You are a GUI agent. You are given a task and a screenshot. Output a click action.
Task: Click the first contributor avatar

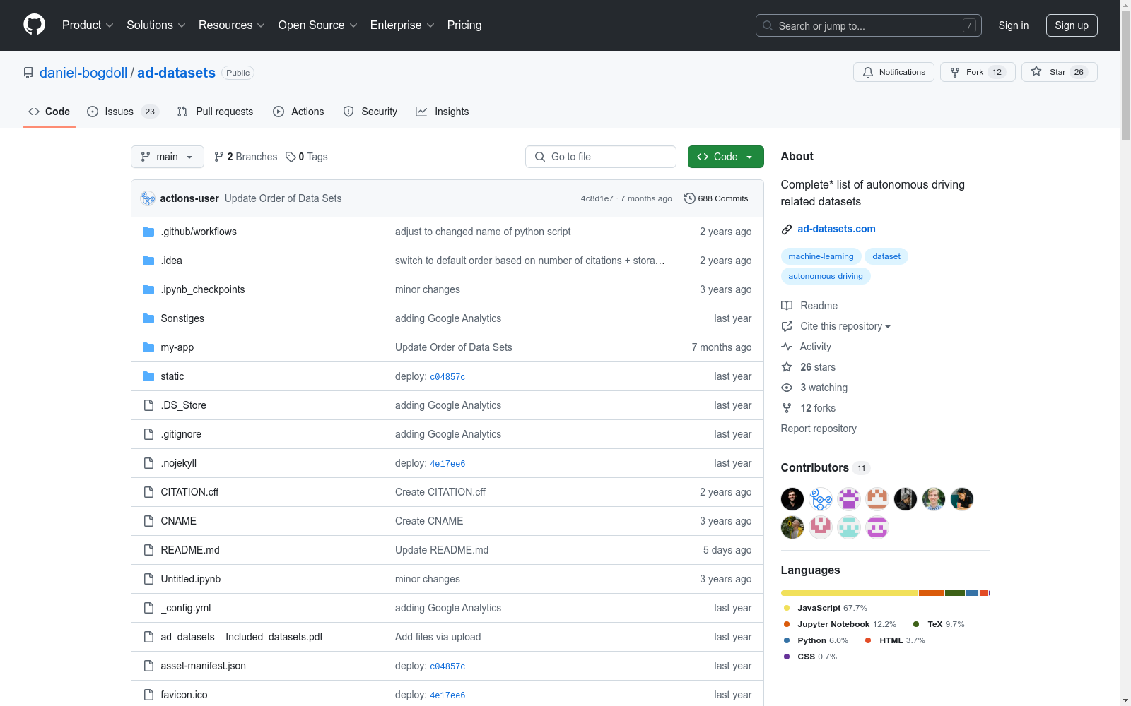792,499
